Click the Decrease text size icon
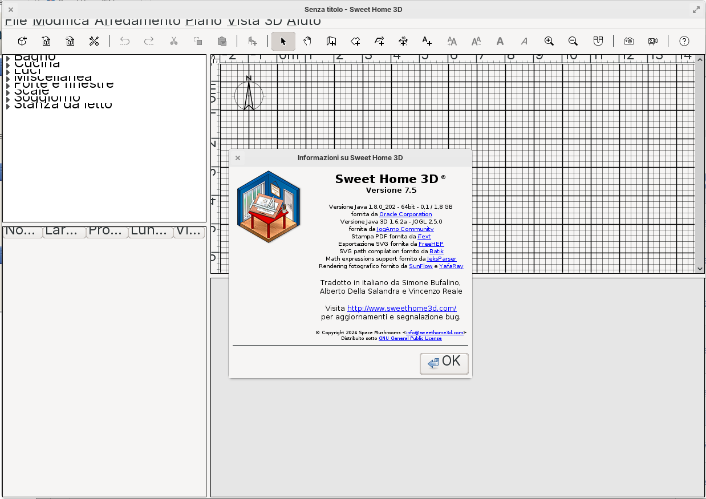This screenshot has height=499, width=706. (476, 41)
